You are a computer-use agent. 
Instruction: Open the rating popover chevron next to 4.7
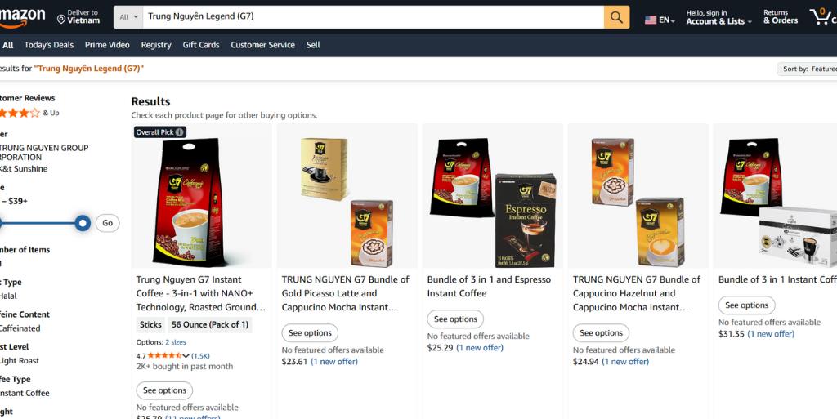[186, 355]
